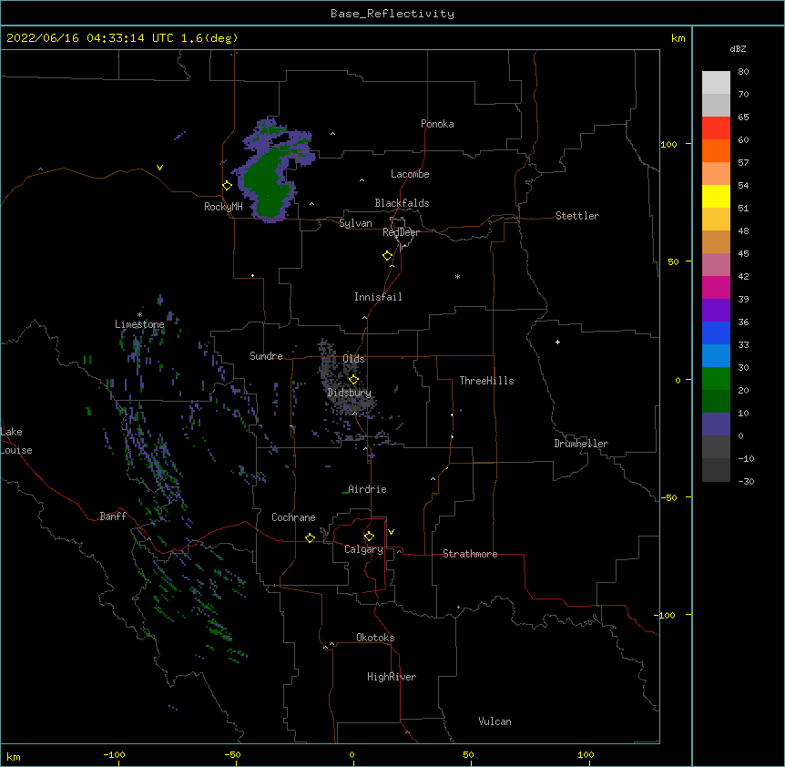Select the Cochrane label

tap(293, 517)
